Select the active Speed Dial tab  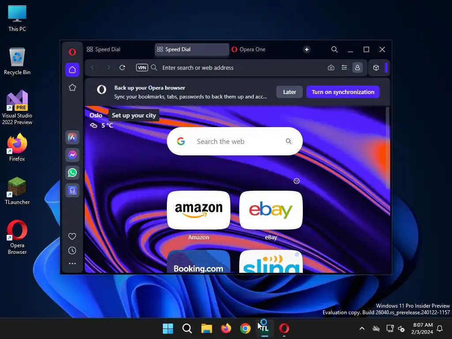coord(192,49)
